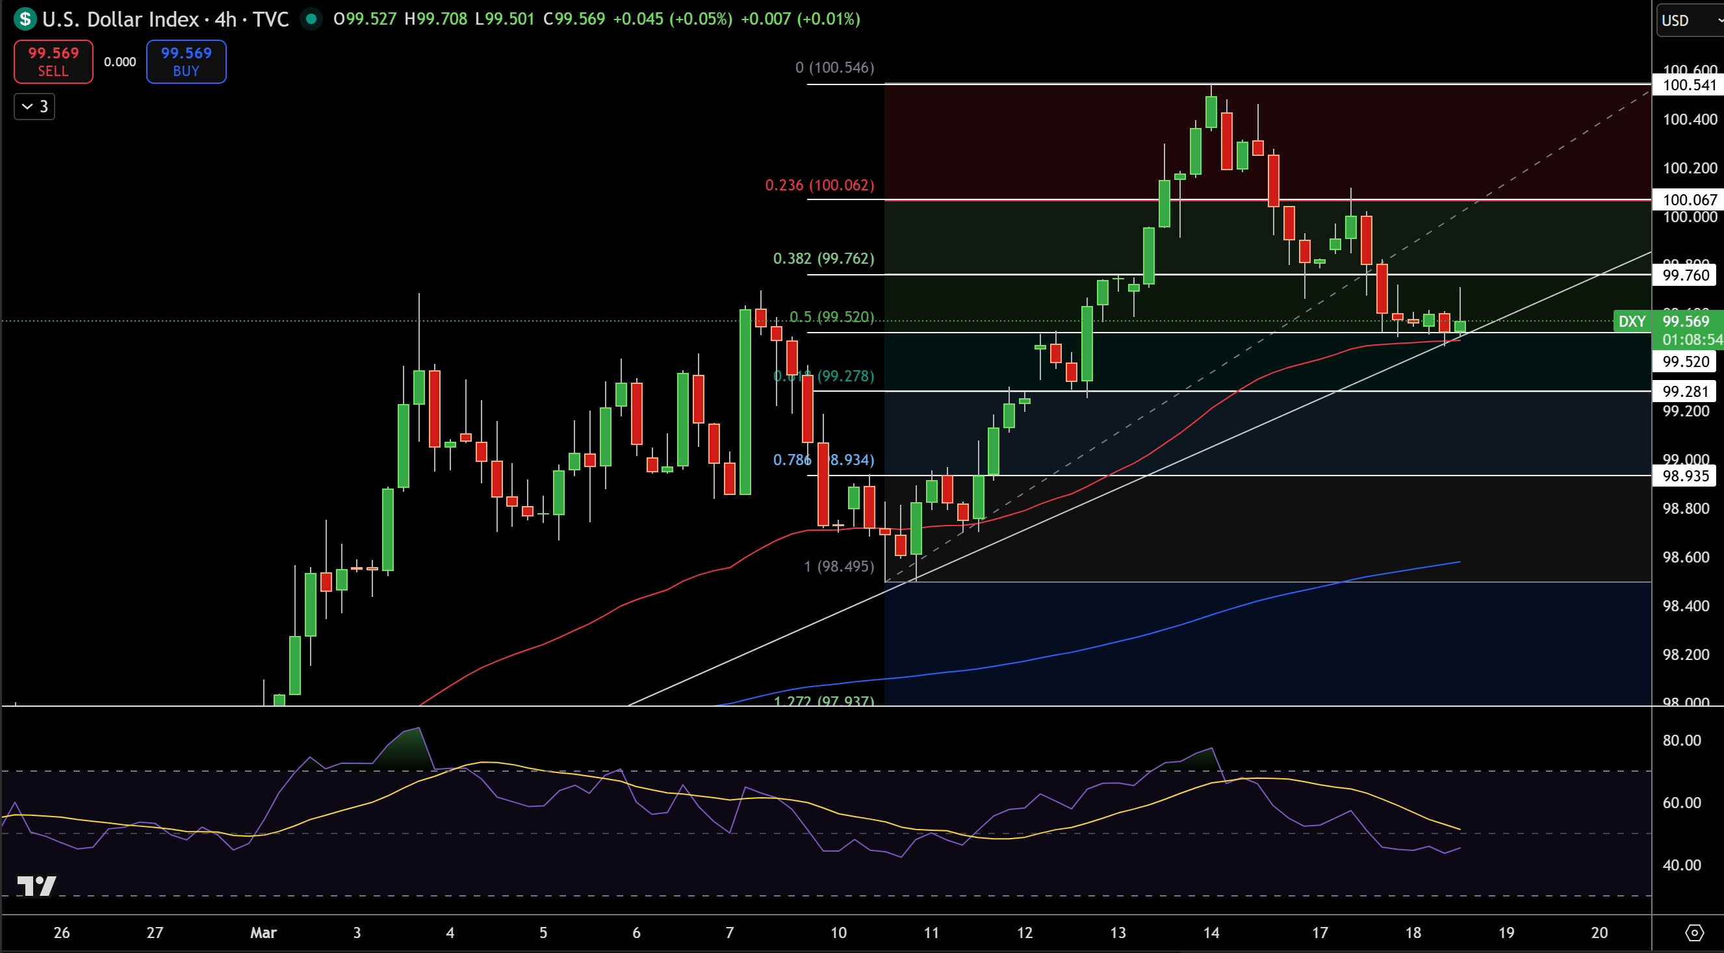
Task: Click the 0.000 spread value
Action: (x=120, y=62)
